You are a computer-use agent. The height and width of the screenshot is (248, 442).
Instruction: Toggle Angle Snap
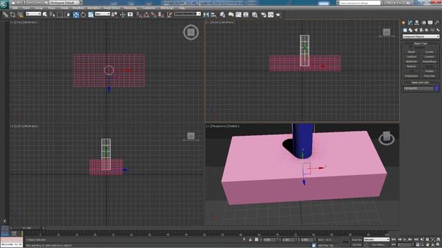(146, 14)
